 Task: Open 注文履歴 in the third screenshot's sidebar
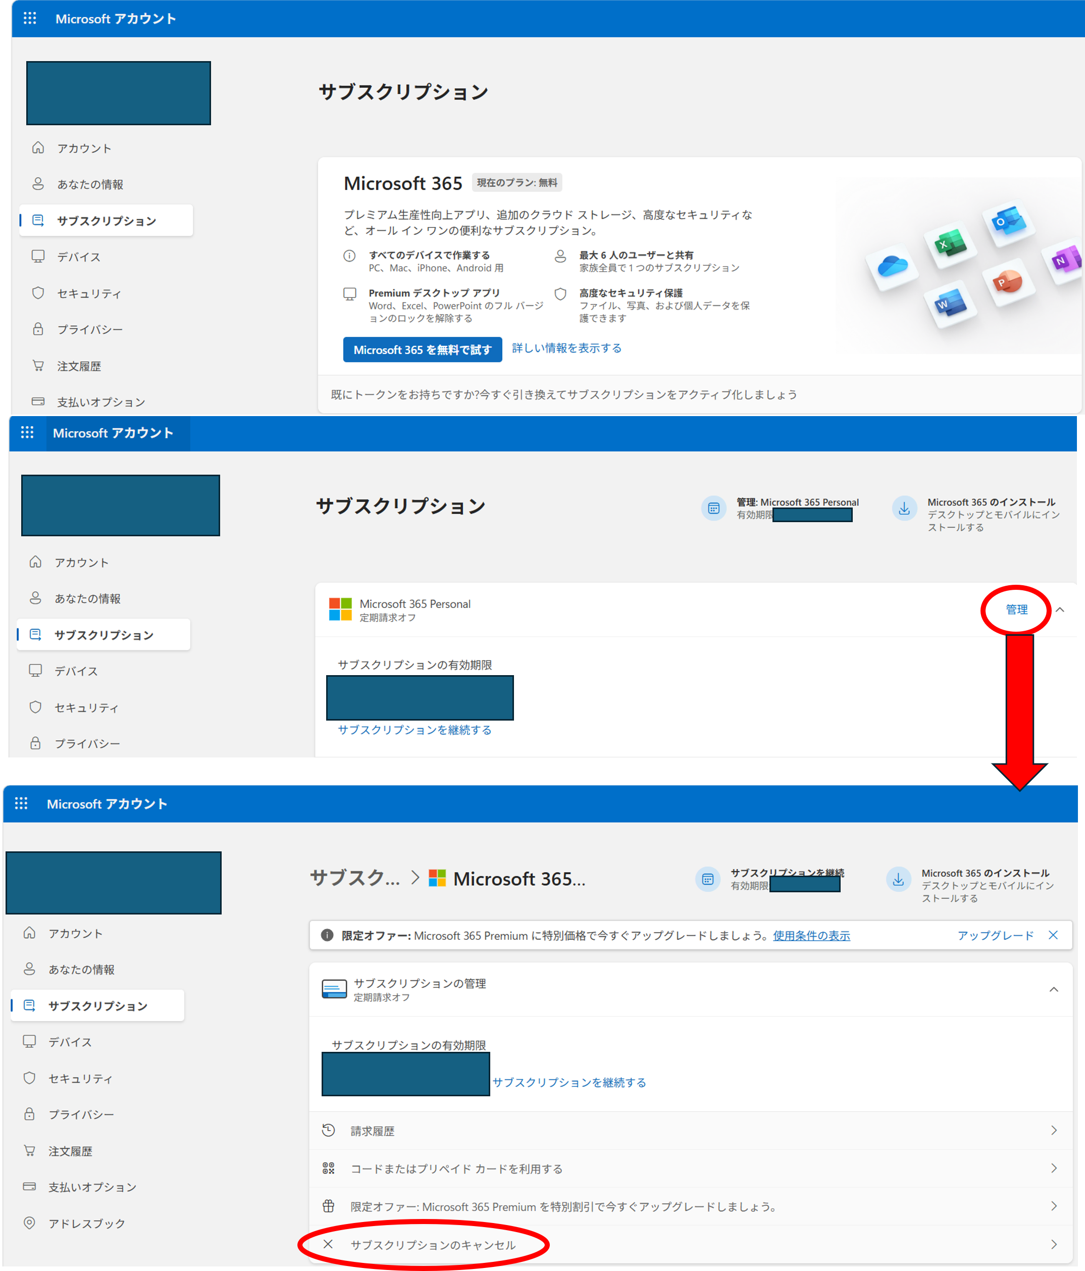point(71,1151)
